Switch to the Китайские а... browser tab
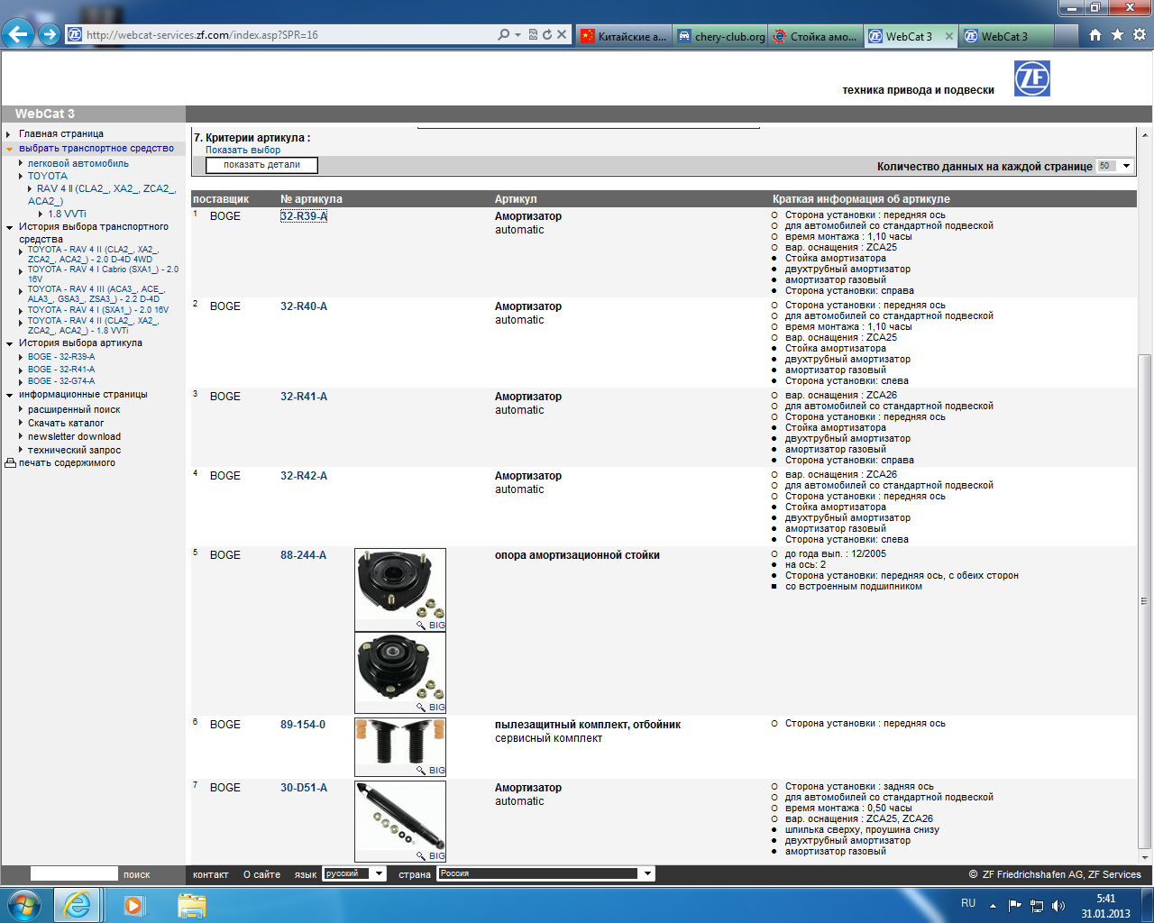This screenshot has width=1154, height=923. pos(623,36)
